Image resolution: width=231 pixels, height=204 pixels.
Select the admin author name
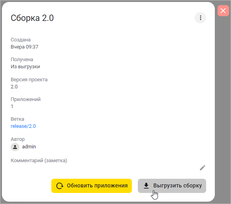[29, 147]
